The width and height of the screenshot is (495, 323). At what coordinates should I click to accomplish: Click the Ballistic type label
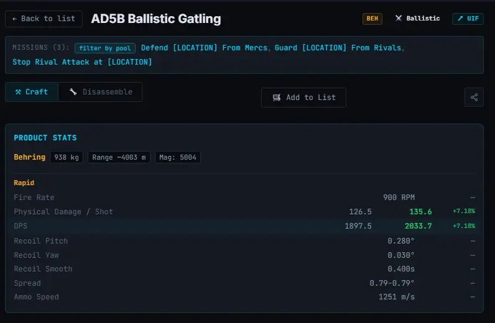(423, 18)
